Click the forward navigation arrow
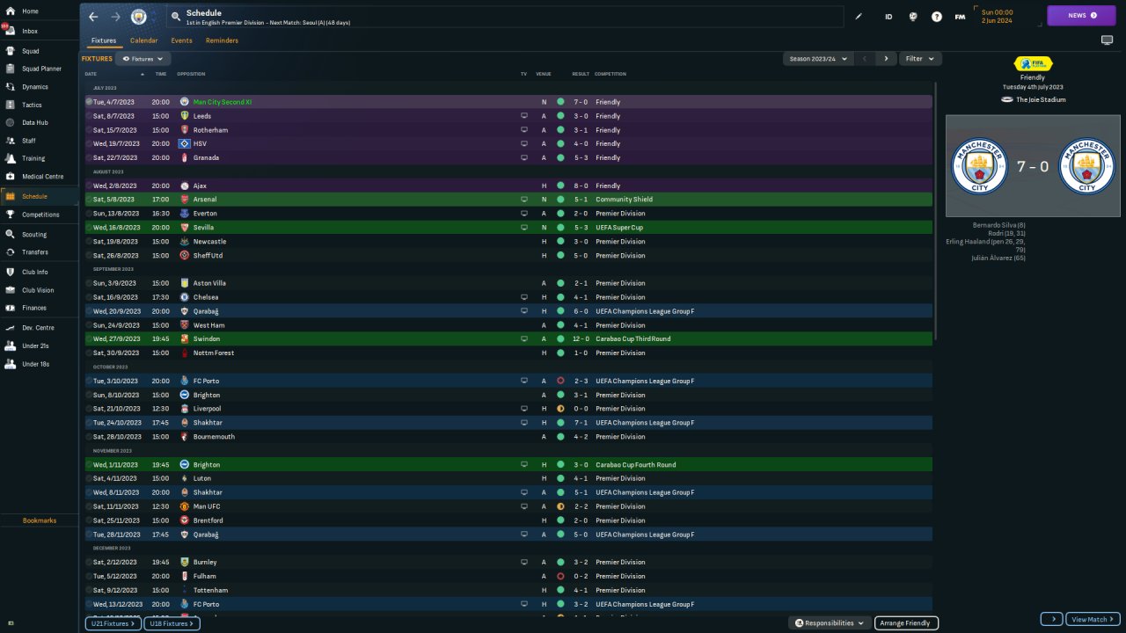Image resolution: width=1126 pixels, height=633 pixels. pyautogui.click(x=116, y=17)
